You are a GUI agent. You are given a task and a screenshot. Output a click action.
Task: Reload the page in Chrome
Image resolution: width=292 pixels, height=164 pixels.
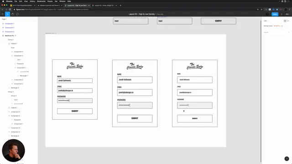(x=10, y=10)
